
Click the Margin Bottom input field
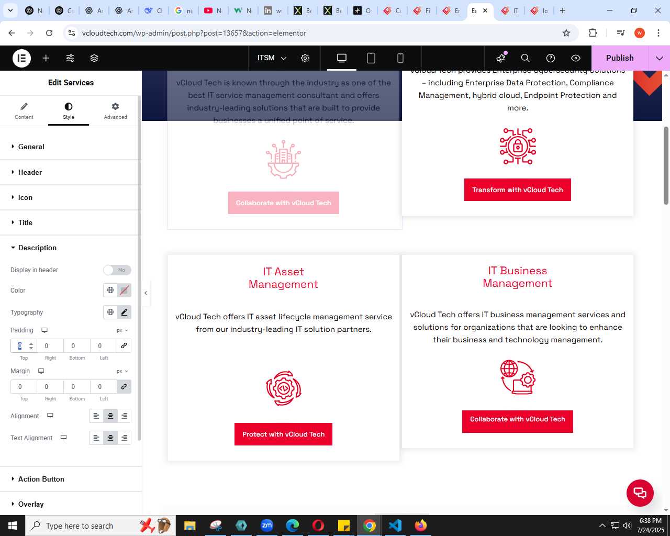pos(77,386)
